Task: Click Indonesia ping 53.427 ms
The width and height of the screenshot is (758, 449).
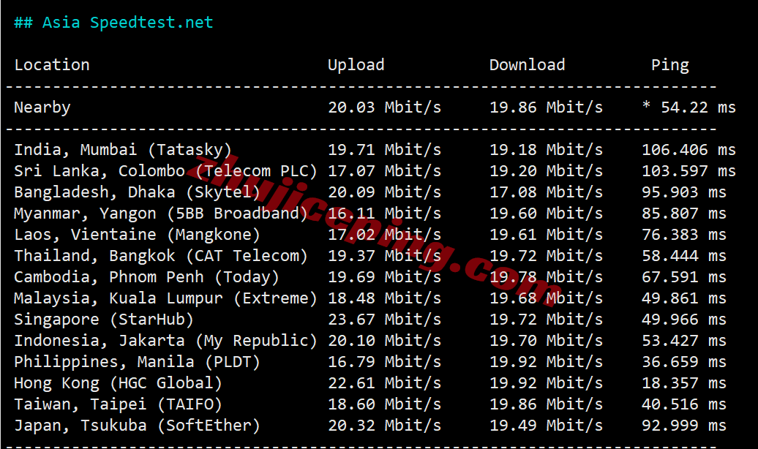Action: coord(683,342)
